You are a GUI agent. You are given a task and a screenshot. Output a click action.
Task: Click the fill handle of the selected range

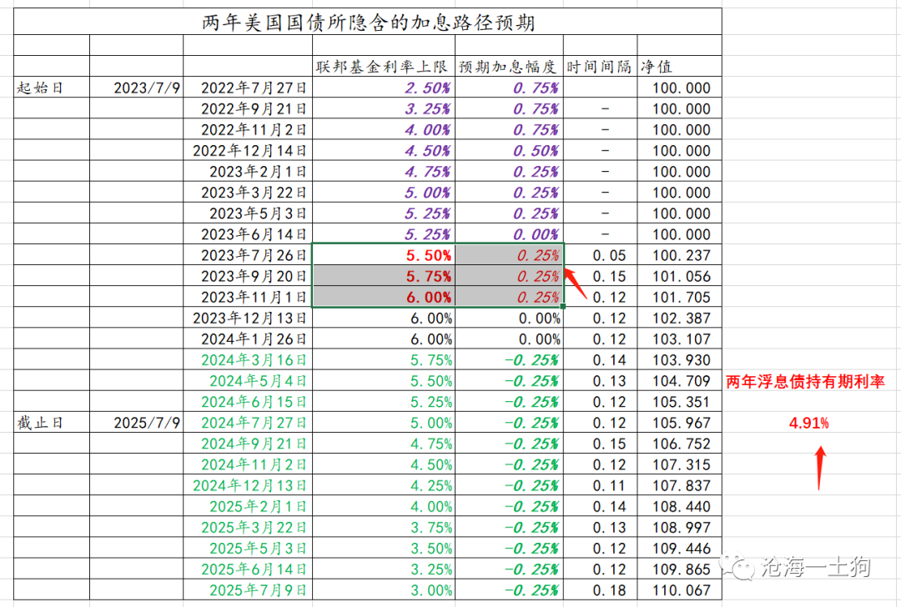564,307
